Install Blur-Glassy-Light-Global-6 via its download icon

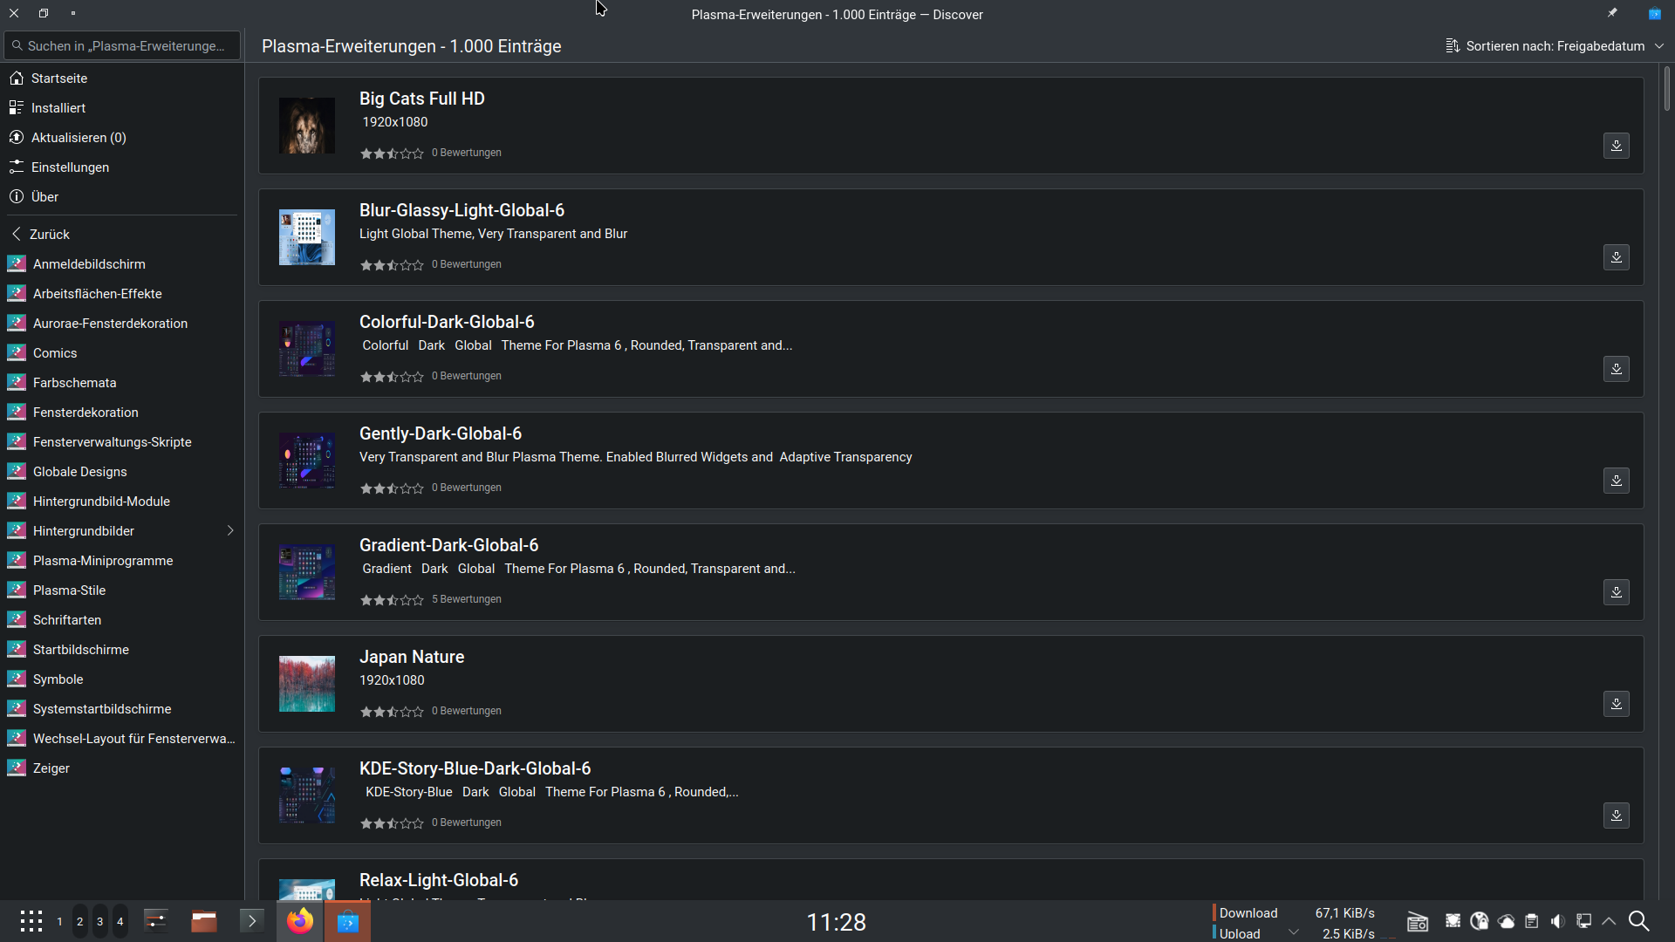point(1616,257)
